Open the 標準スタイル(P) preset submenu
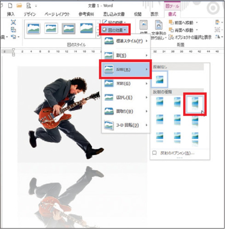Screen dimensions: 226x230 (125, 41)
